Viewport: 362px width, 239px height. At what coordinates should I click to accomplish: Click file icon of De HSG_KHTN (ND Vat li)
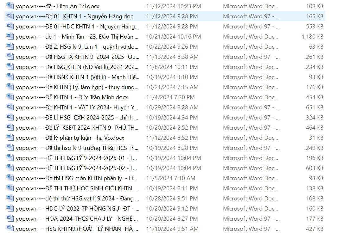point(10,67)
